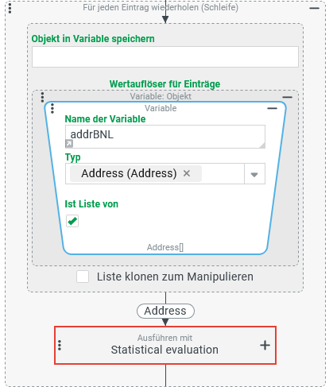Viewport: 333px width, 387px height.
Task: Click drag handle of Variable: Objekt block
Action: [42, 97]
